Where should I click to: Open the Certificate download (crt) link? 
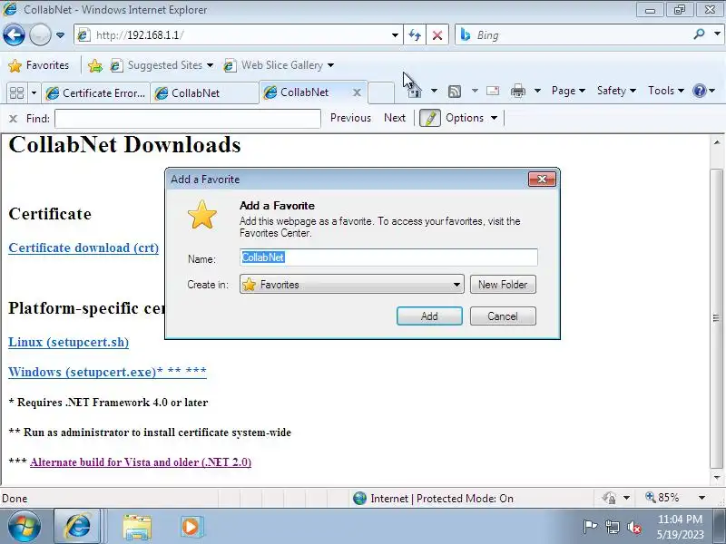(x=83, y=248)
